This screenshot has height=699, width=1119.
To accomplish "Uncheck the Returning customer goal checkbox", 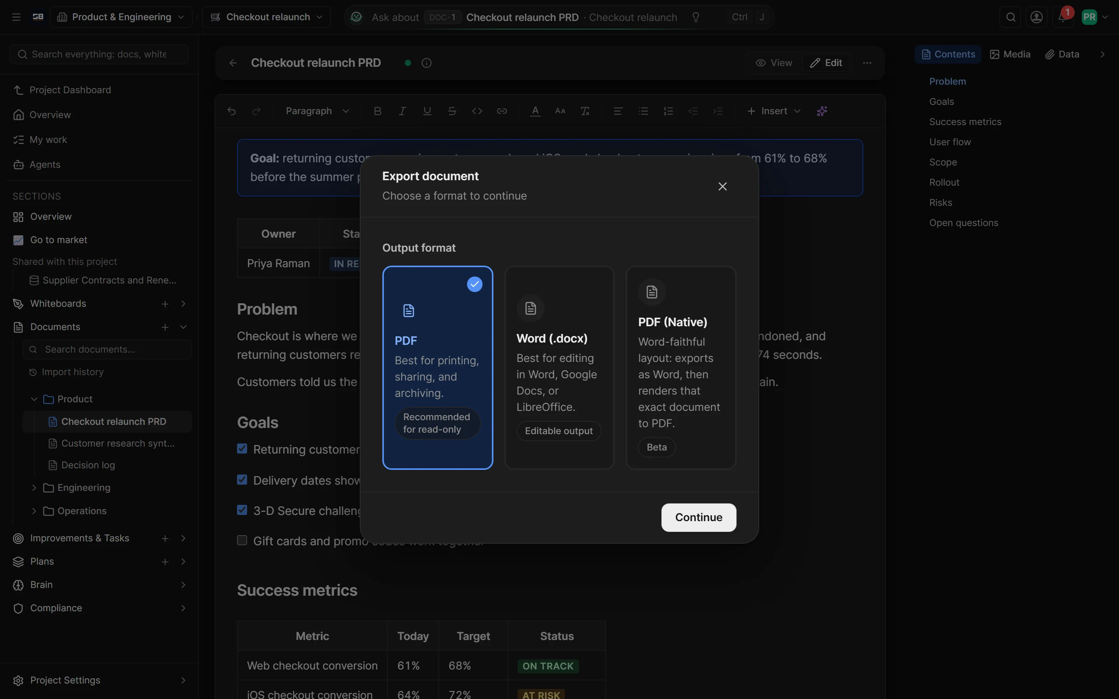I will (242, 449).
